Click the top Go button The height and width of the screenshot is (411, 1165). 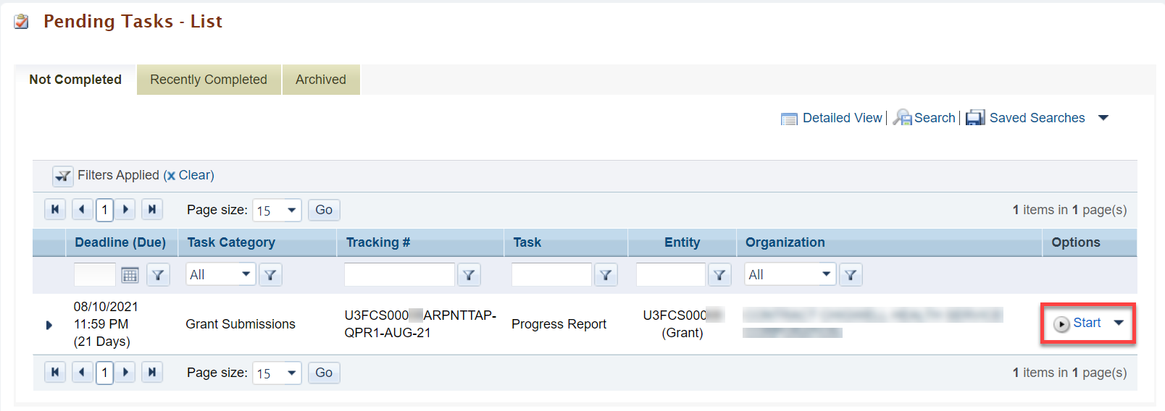324,210
